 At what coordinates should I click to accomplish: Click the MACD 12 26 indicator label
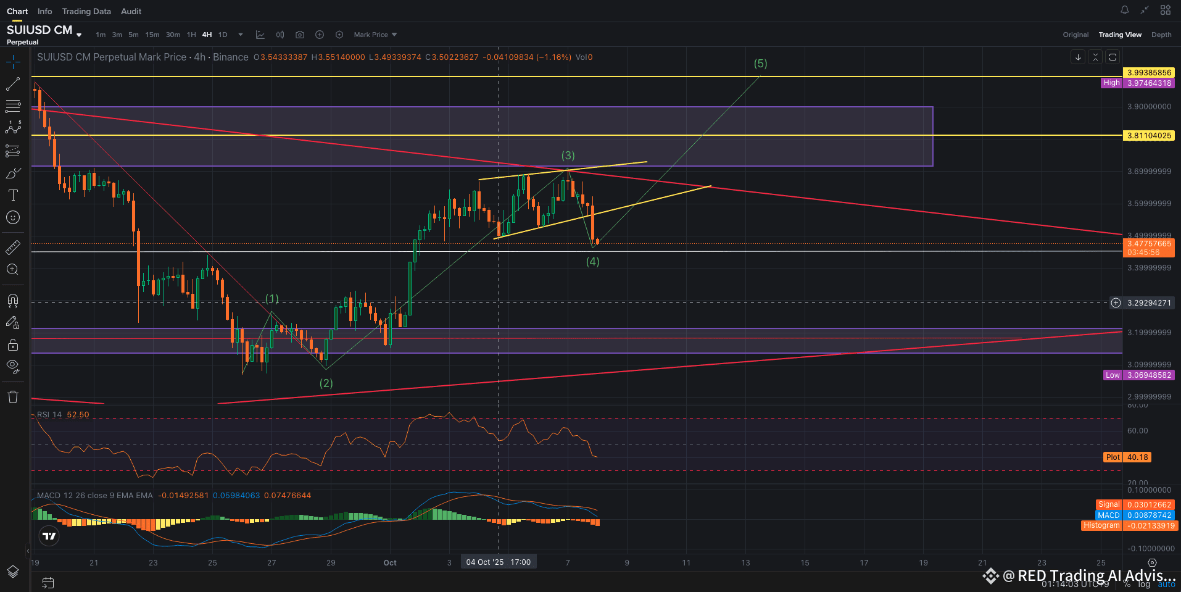[x=94, y=496]
